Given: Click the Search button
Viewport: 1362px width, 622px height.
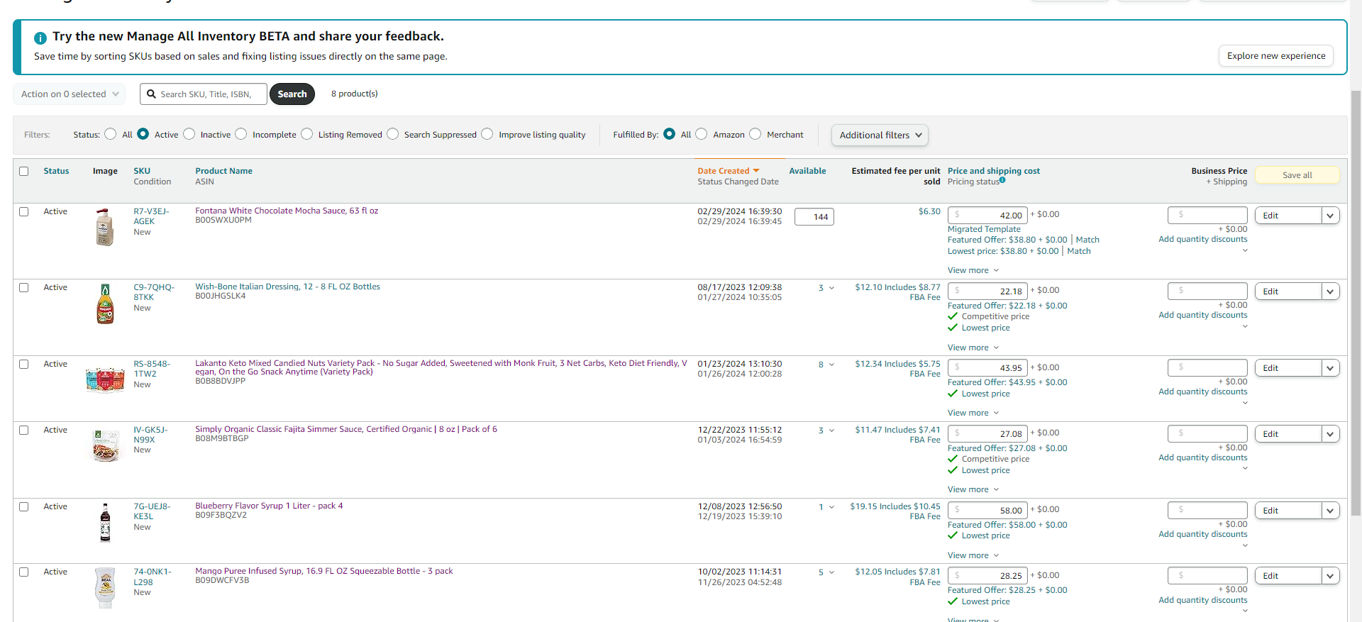Looking at the screenshot, I should (292, 94).
